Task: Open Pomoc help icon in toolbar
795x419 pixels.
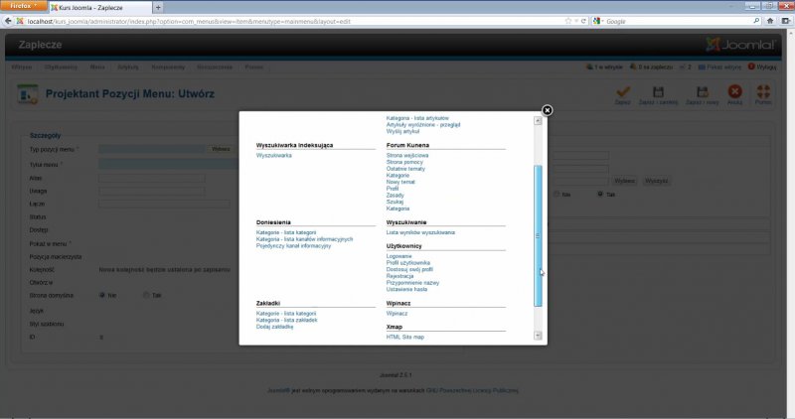Action: [763, 92]
